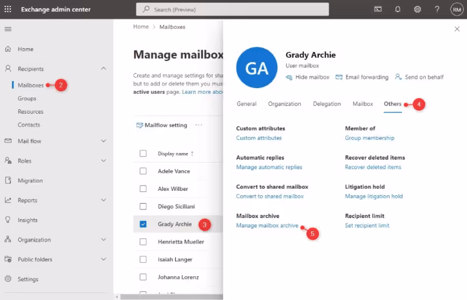Click the GA profile avatar
This screenshot has width=467, height=300.
[257, 67]
